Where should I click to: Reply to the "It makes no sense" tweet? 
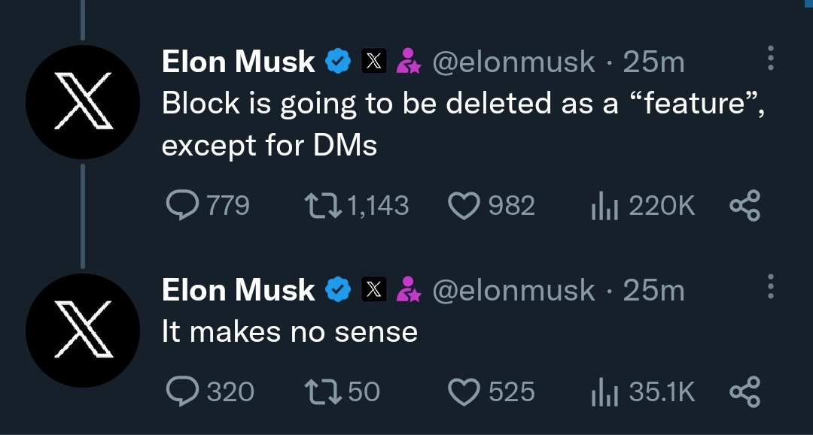(x=181, y=391)
